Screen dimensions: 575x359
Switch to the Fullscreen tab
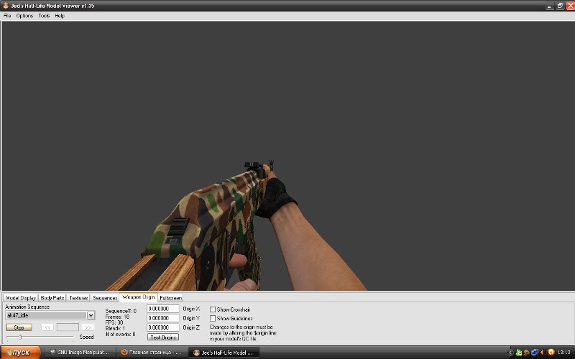coord(170,298)
